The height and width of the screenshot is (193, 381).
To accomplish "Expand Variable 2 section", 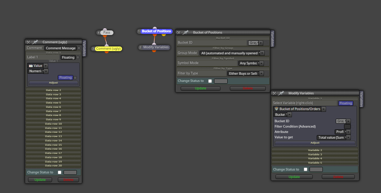I will tap(315, 150).
